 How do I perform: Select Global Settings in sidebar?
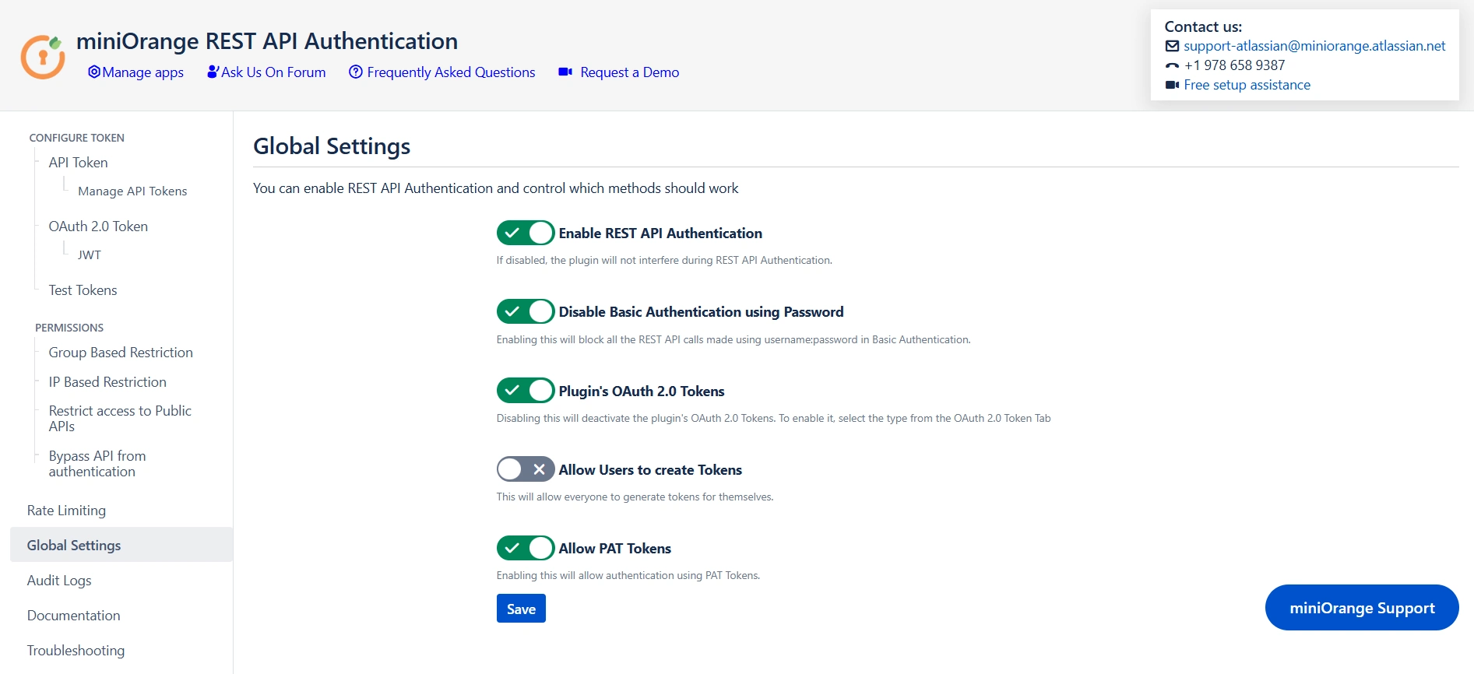121,545
